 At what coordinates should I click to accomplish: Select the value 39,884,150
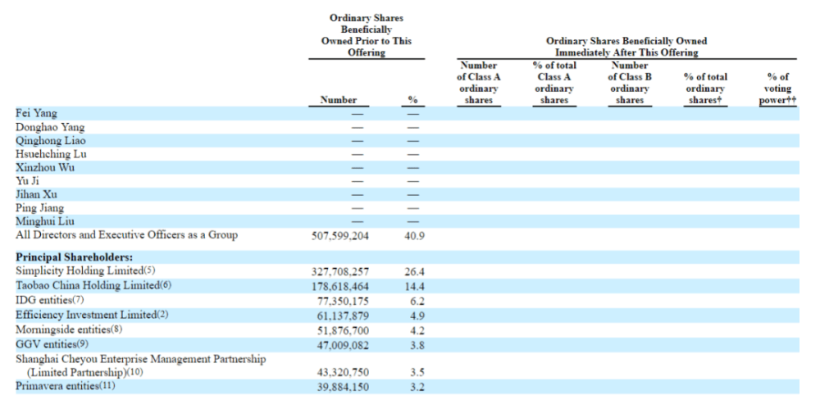click(x=343, y=387)
